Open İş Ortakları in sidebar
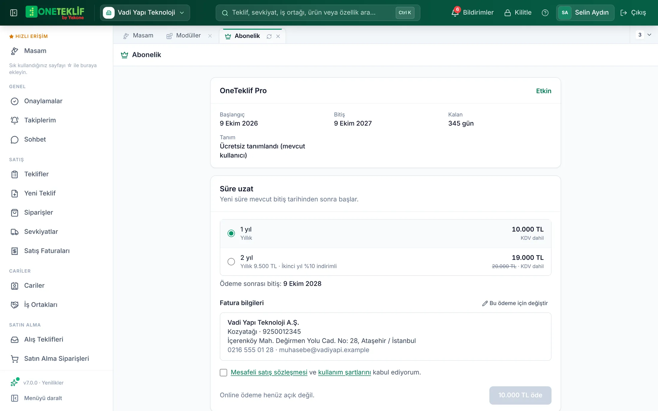This screenshot has height=411, width=658. click(x=57, y=305)
